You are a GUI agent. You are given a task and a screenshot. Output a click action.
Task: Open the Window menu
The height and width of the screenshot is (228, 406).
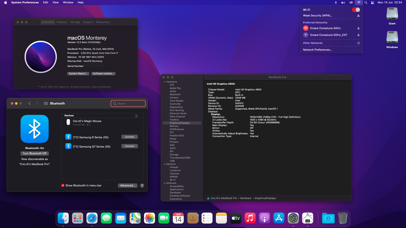coord(68,2)
